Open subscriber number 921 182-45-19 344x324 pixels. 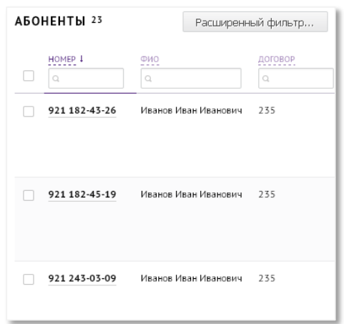82,195
